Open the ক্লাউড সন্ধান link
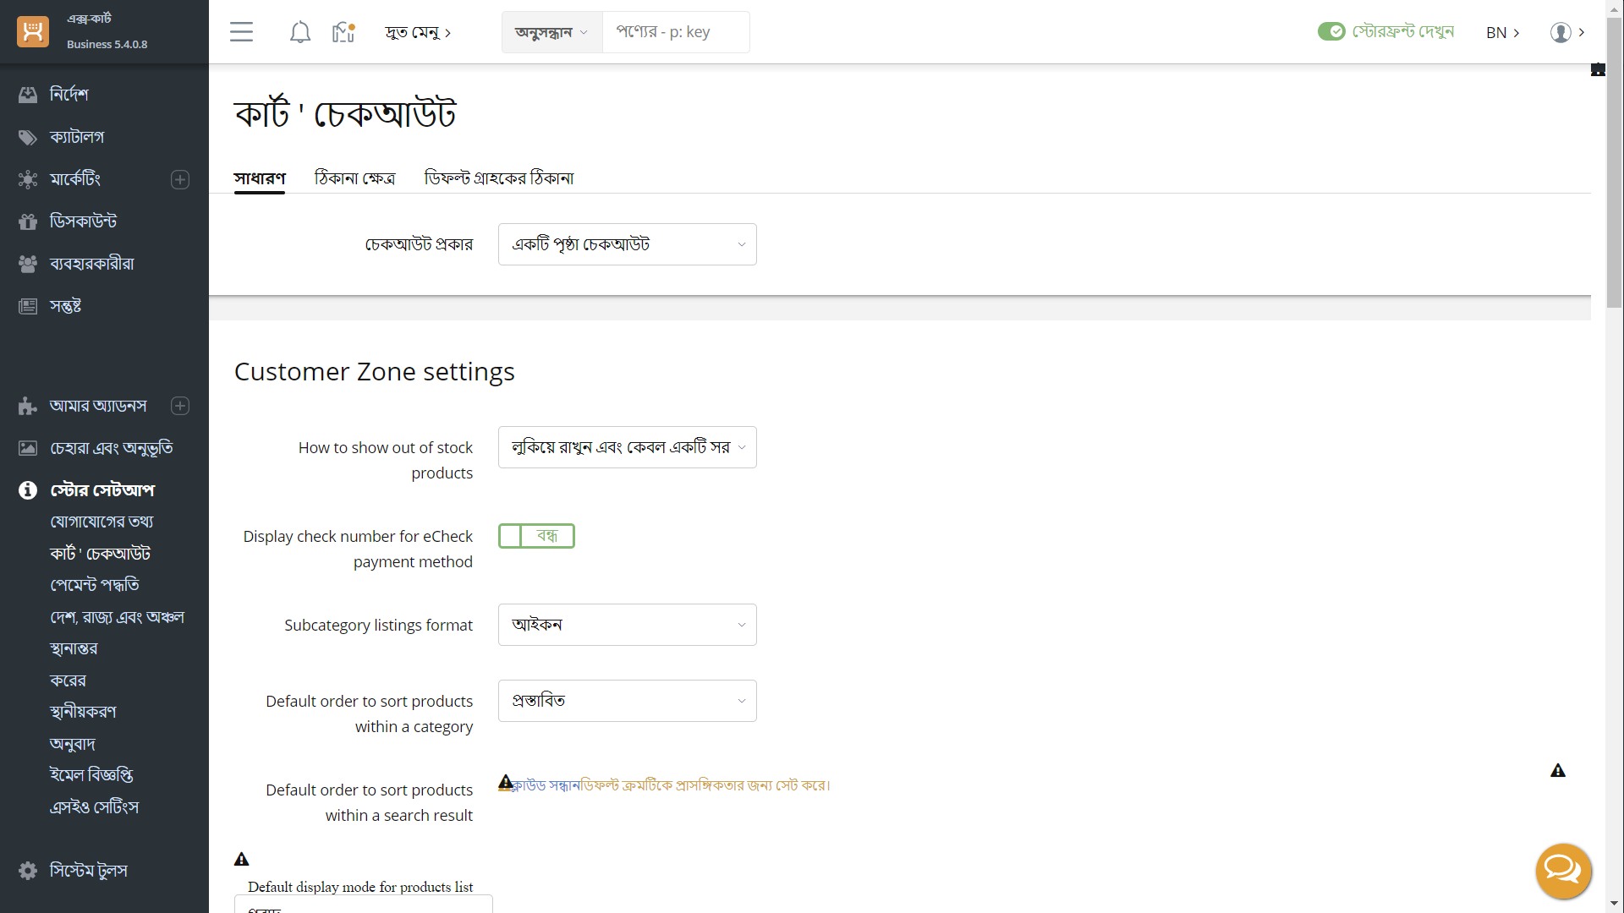Screen dimensions: 1624x913 [x=546, y=785]
